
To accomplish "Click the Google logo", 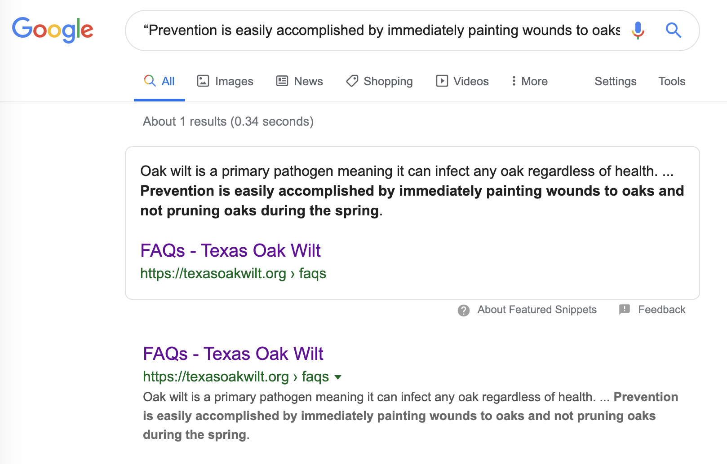I will 53,30.
